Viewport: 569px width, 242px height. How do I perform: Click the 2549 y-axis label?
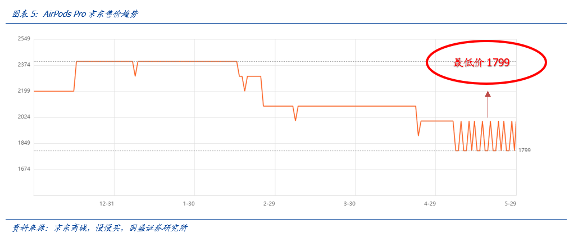24,39
